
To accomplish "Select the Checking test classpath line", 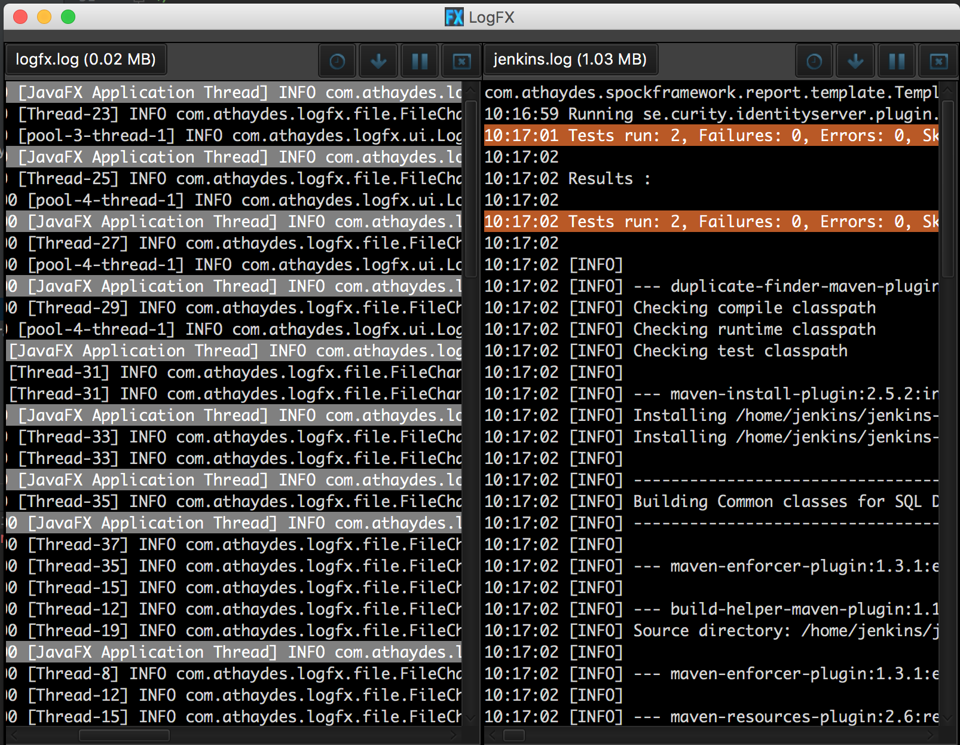I will 711,351.
